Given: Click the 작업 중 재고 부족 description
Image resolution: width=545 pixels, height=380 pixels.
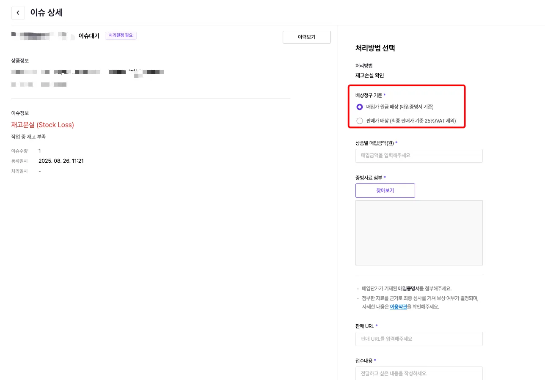Looking at the screenshot, I should point(28,137).
